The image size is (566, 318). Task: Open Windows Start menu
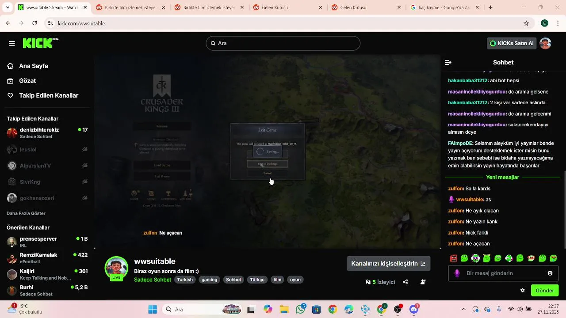153,309
